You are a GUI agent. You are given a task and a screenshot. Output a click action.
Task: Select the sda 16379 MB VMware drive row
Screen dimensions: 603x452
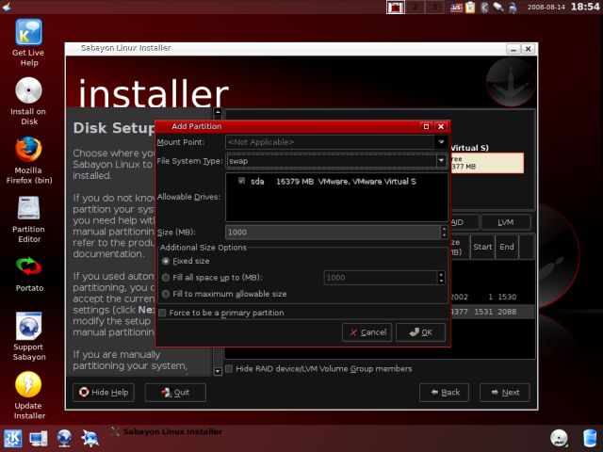(x=336, y=182)
